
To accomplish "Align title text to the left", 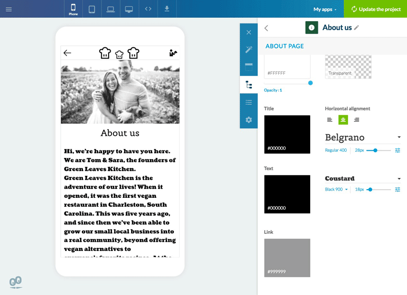I will [x=329, y=120].
